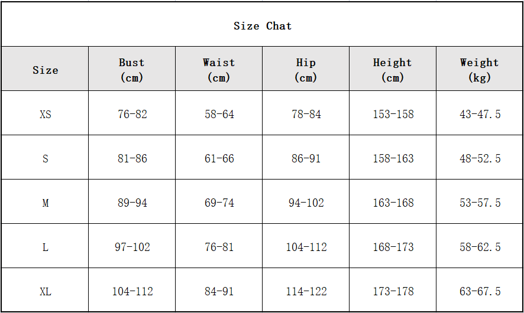The image size is (524, 313).
Task: Click the M size row label
Action: (46, 203)
